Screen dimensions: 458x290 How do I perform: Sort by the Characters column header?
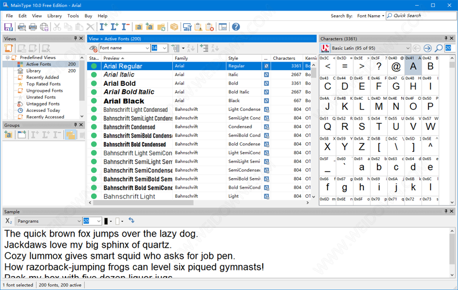(286, 58)
